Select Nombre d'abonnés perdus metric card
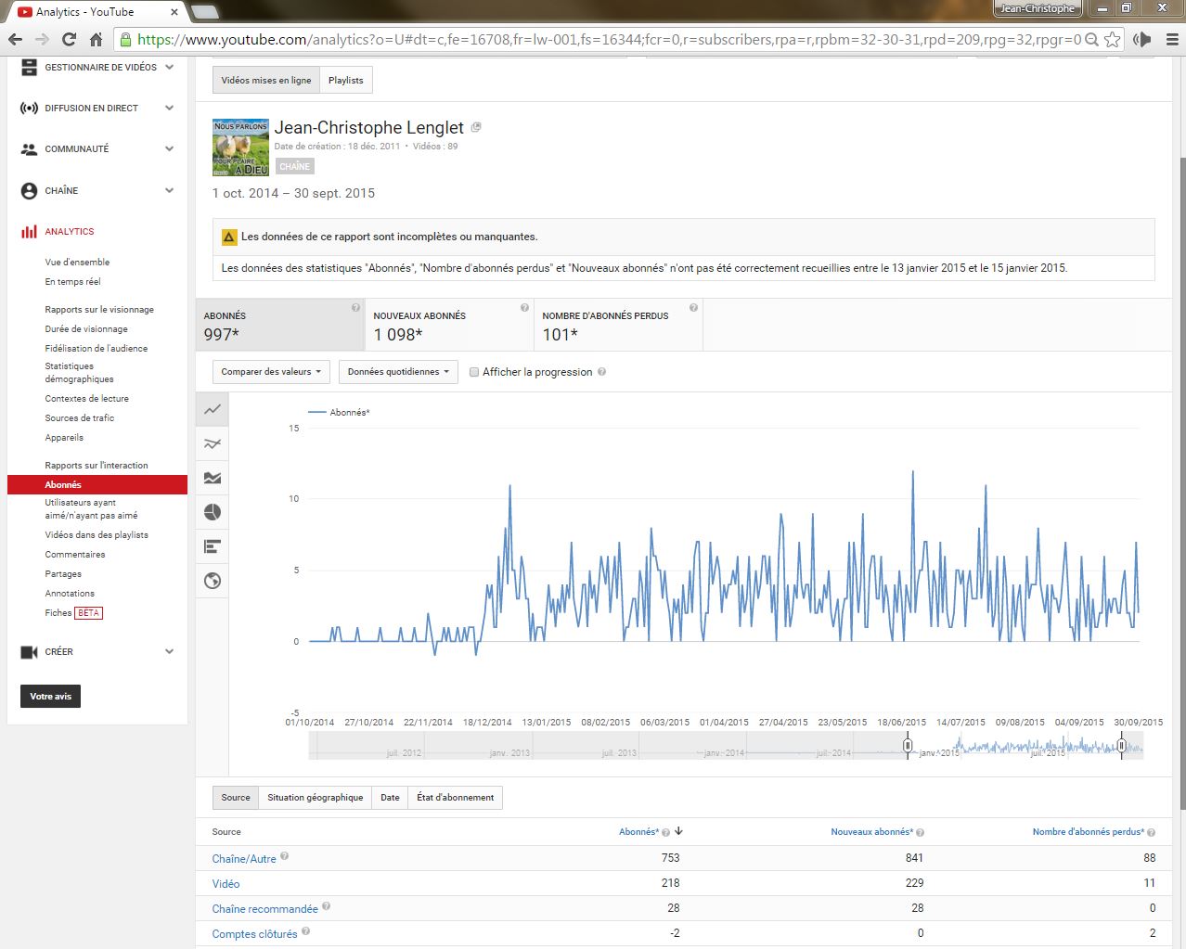This screenshot has height=949, width=1186. click(618, 325)
